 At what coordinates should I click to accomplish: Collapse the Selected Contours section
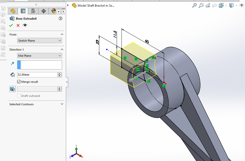coord(62,104)
